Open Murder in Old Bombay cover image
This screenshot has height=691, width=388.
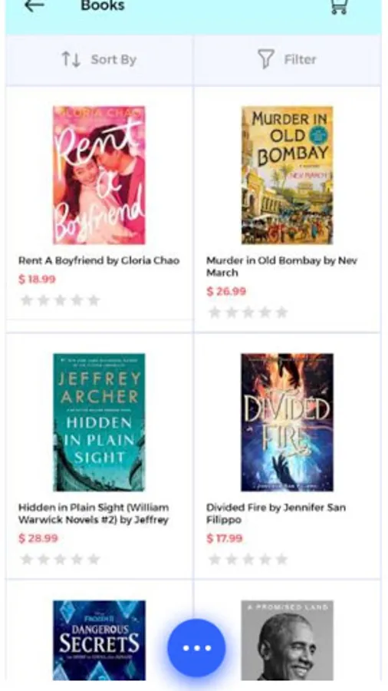pos(288,175)
